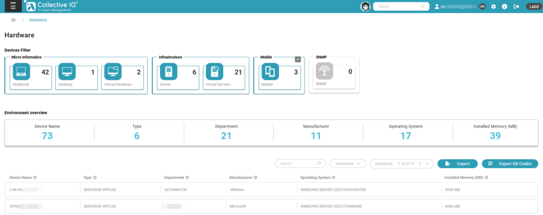Click the Export button

tap(457, 164)
